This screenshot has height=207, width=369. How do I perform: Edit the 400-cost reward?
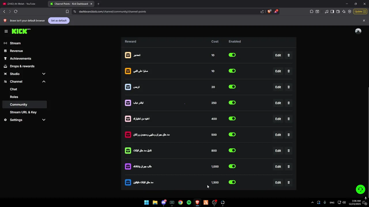click(x=278, y=119)
